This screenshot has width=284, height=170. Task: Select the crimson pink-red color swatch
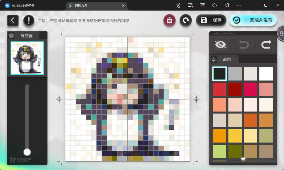[250, 89]
